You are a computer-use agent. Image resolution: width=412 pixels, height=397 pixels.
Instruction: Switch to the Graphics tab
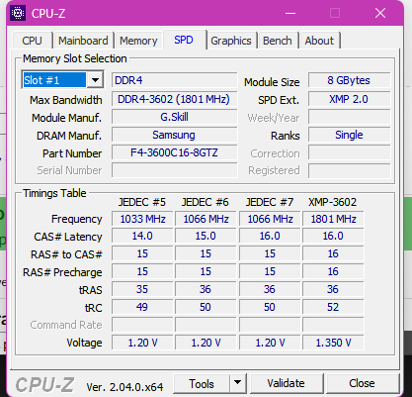click(x=231, y=41)
